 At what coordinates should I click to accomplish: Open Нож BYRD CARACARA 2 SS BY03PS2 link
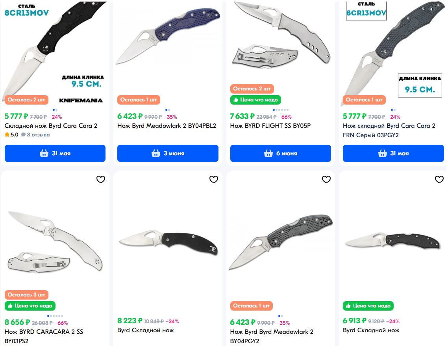tap(44, 336)
